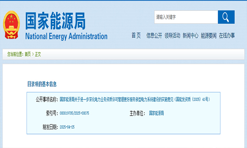Open the 信息公开 navigation item
Viewport: 247px width, 148px height.
[154, 35]
